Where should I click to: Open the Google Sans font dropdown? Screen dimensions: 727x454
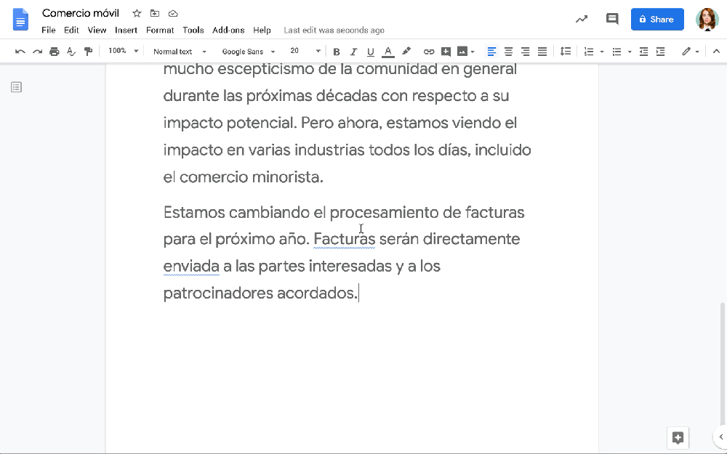pos(249,52)
